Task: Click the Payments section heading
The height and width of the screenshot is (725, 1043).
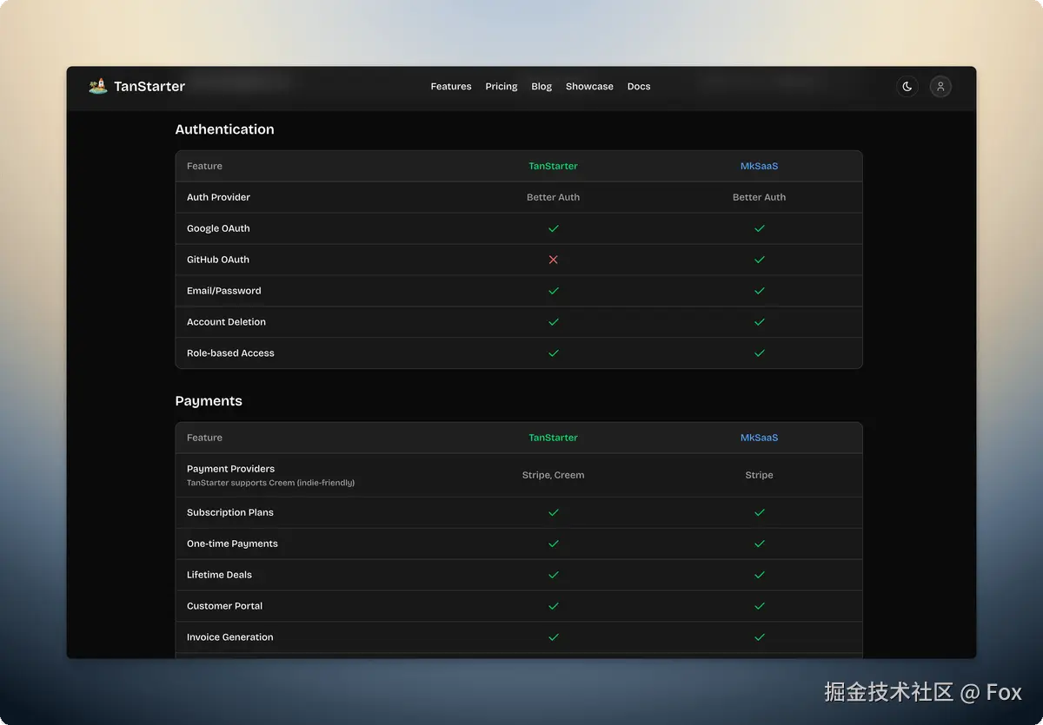Action: (209, 401)
